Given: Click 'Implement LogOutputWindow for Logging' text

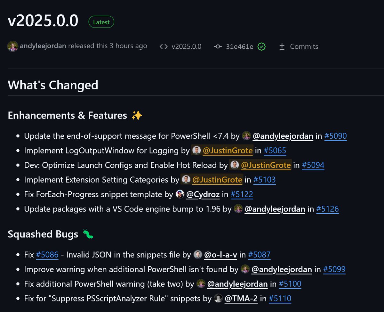Looking at the screenshot, I should point(101,151).
